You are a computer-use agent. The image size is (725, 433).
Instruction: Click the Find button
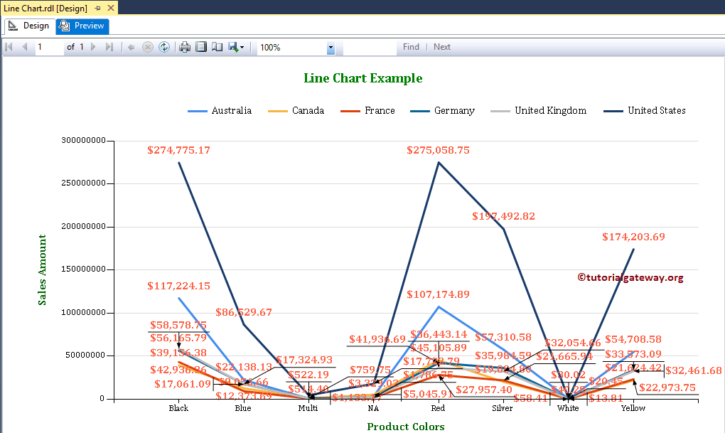click(411, 47)
